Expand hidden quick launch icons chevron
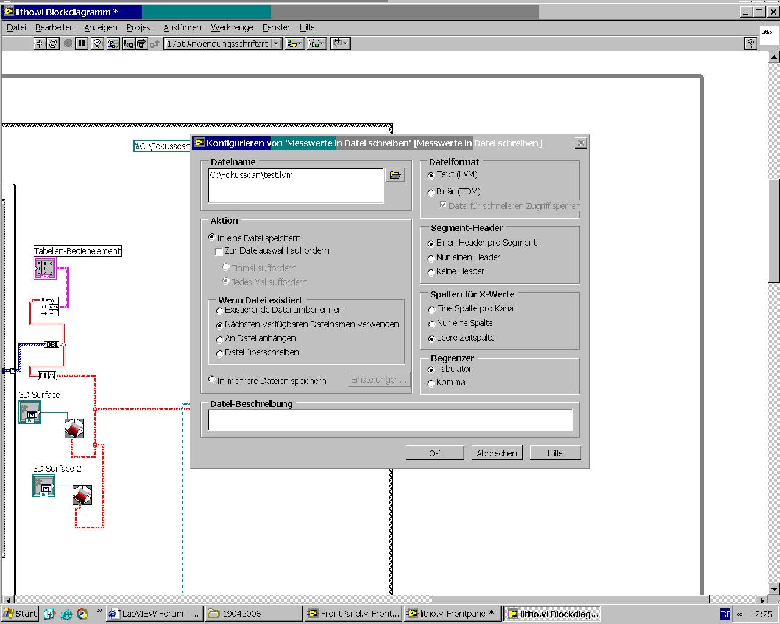Screen dimensions: 780x624 [x=99, y=611]
